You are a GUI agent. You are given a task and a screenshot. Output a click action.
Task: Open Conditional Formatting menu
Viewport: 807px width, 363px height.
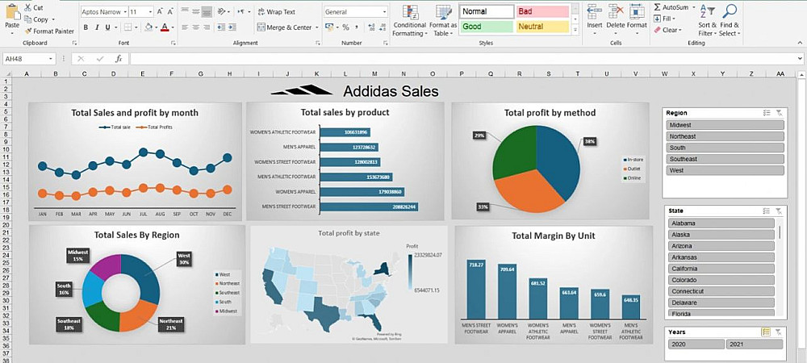[410, 20]
